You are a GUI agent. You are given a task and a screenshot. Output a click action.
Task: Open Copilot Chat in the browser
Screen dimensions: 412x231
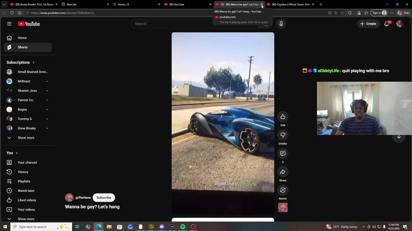coord(403,13)
